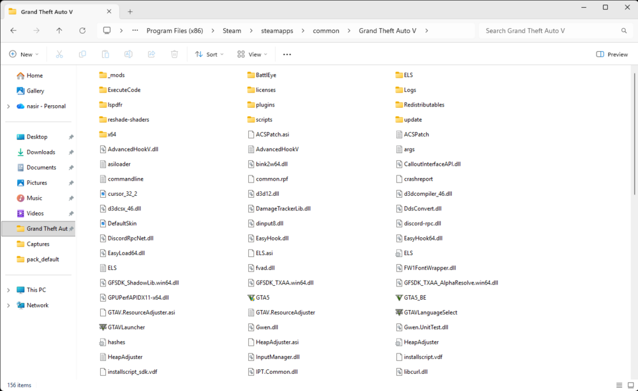The height and width of the screenshot is (391, 638).
Task: Go up one folder level
Action: (x=59, y=31)
